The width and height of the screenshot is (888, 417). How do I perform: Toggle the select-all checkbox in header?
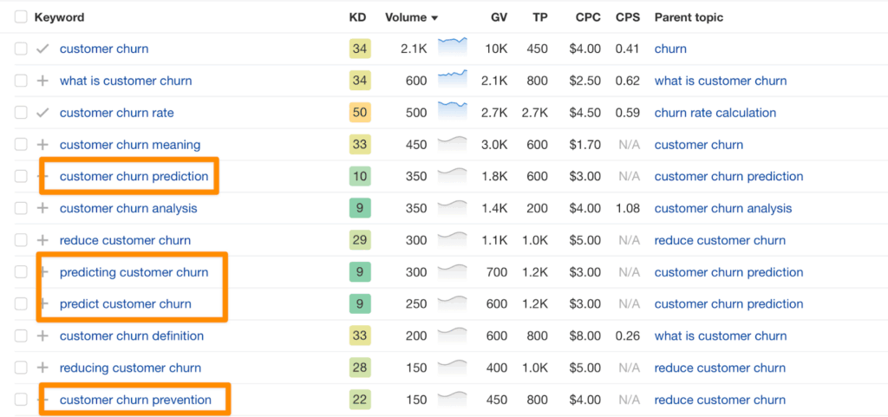21,17
